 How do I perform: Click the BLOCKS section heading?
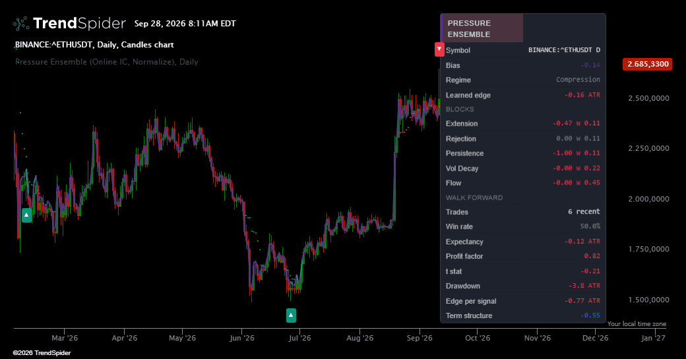pos(460,109)
